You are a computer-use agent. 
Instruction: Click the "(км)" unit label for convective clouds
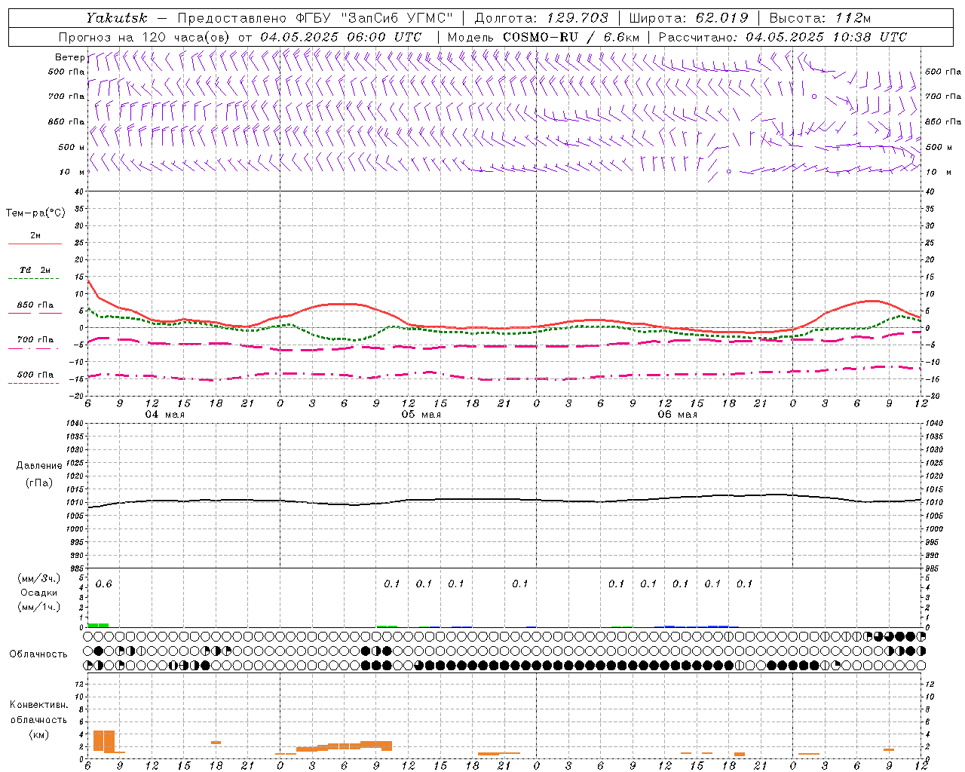[39, 734]
